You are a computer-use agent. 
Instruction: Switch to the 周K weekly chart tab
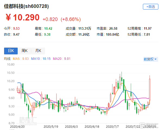pos(24,51)
